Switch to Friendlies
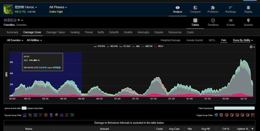 (9, 25)
